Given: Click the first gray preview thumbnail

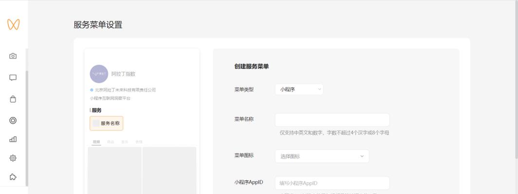Looking at the screenshot, I should tap(115, 170).
